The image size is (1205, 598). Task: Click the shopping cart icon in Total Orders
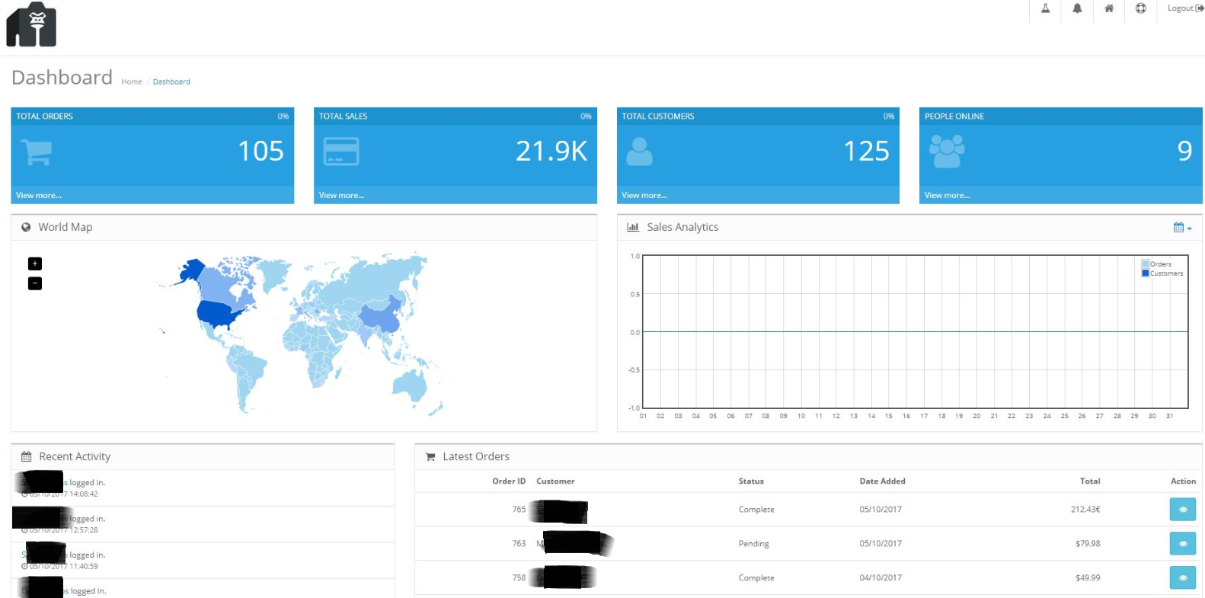tap(37, 152)
